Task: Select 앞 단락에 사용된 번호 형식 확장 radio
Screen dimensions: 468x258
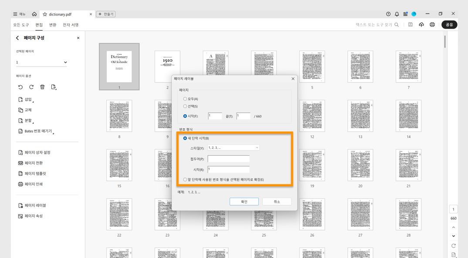Action: point(185,180)
